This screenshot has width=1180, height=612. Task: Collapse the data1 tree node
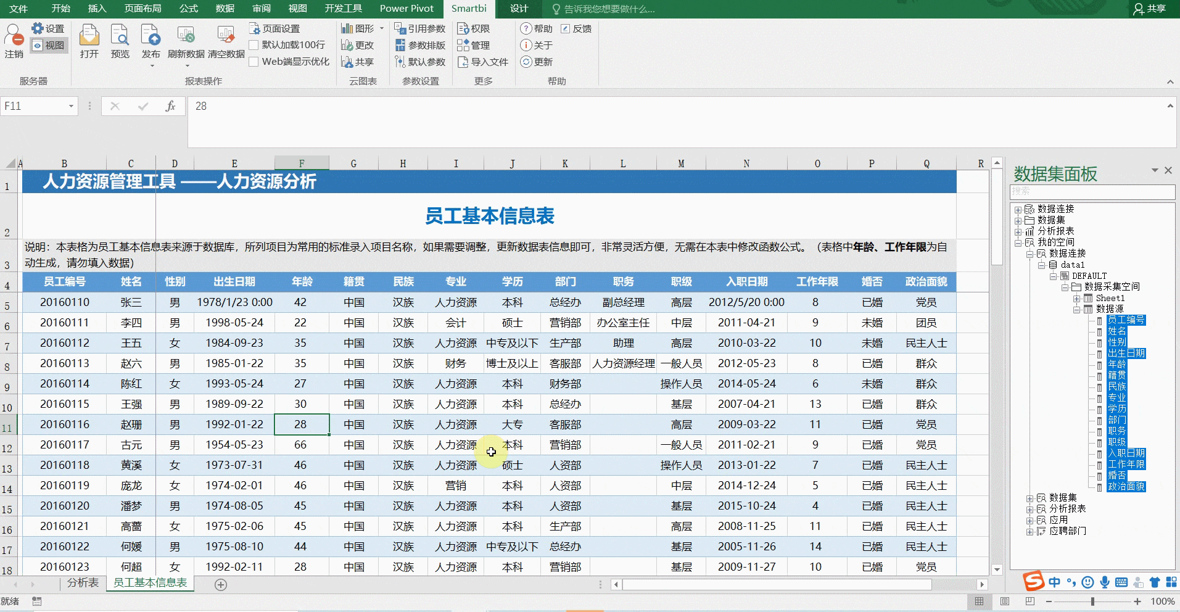click(1041, 265)
